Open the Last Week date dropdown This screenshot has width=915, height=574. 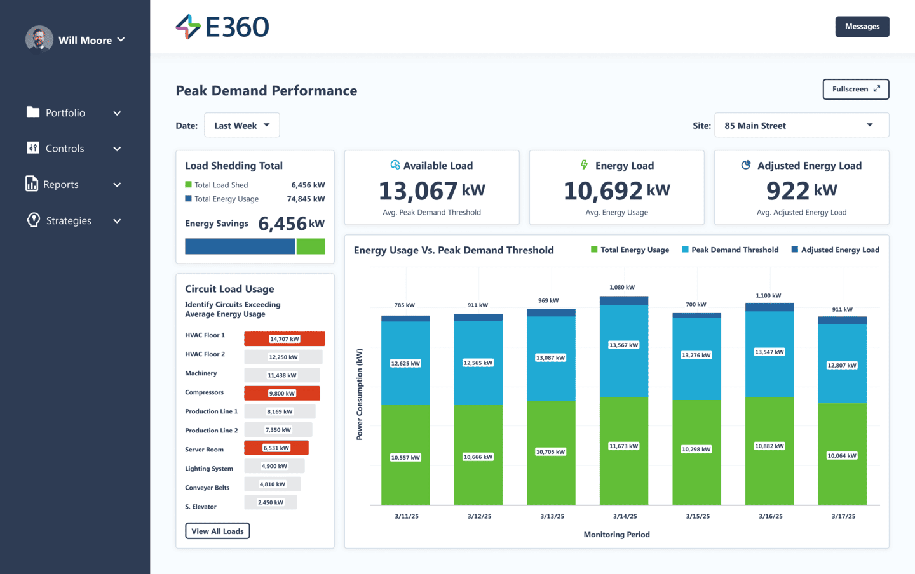click(x=241, y=124)
